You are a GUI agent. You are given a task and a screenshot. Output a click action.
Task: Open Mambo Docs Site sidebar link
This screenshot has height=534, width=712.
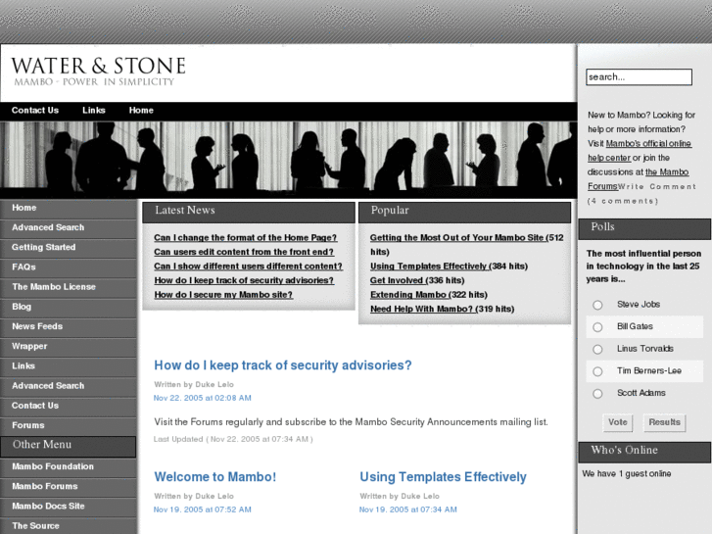click(x=69, y=507)
